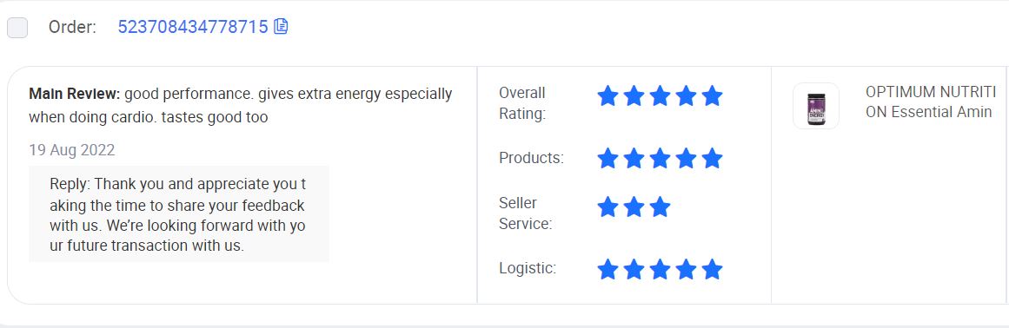Click the last star in Products rating
The image size is (1009, 328).
712,158
